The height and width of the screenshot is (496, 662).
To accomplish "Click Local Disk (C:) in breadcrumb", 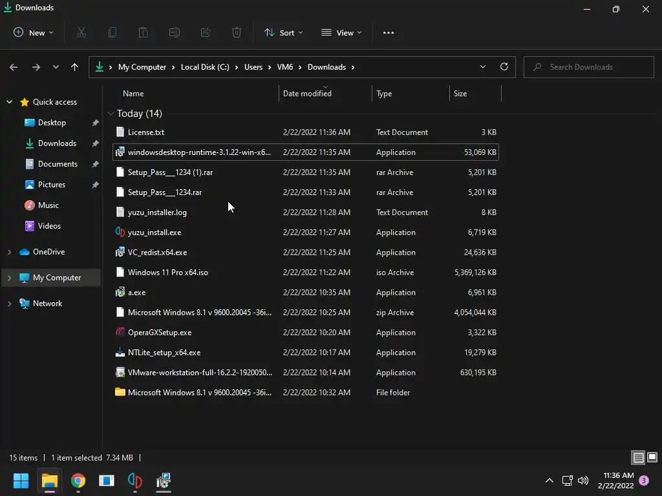I will coord(205,67).
